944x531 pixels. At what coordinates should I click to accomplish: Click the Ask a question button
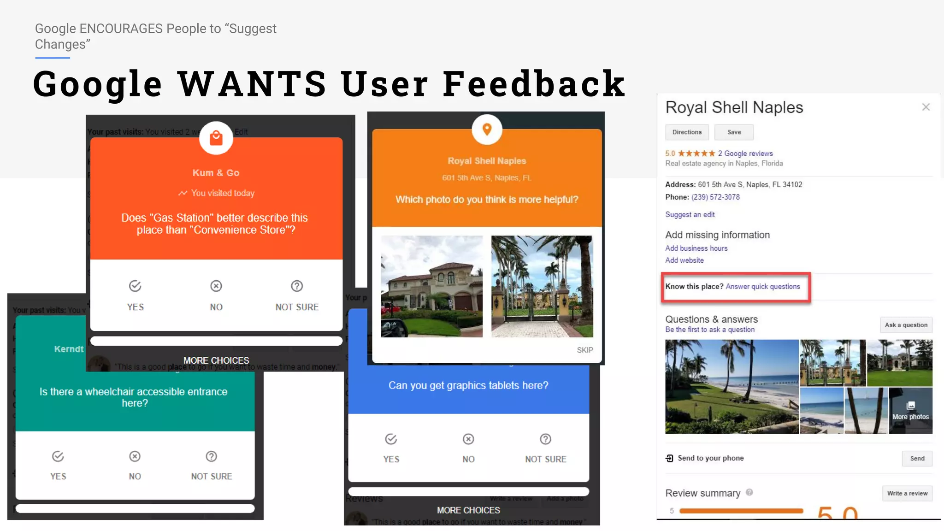coord(906,325)
